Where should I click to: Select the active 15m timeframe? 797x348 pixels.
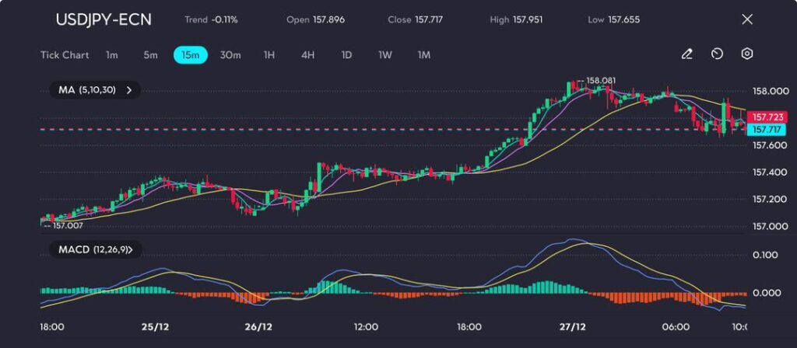[x=190, y=55]
